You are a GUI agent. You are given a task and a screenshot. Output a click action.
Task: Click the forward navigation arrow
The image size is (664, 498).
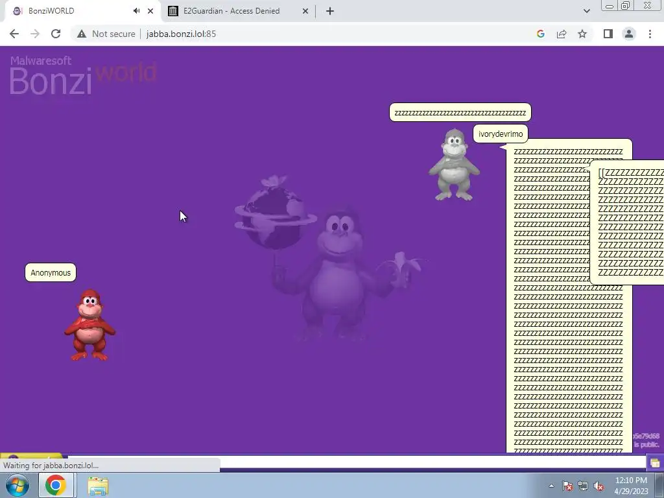pos(35,34)
